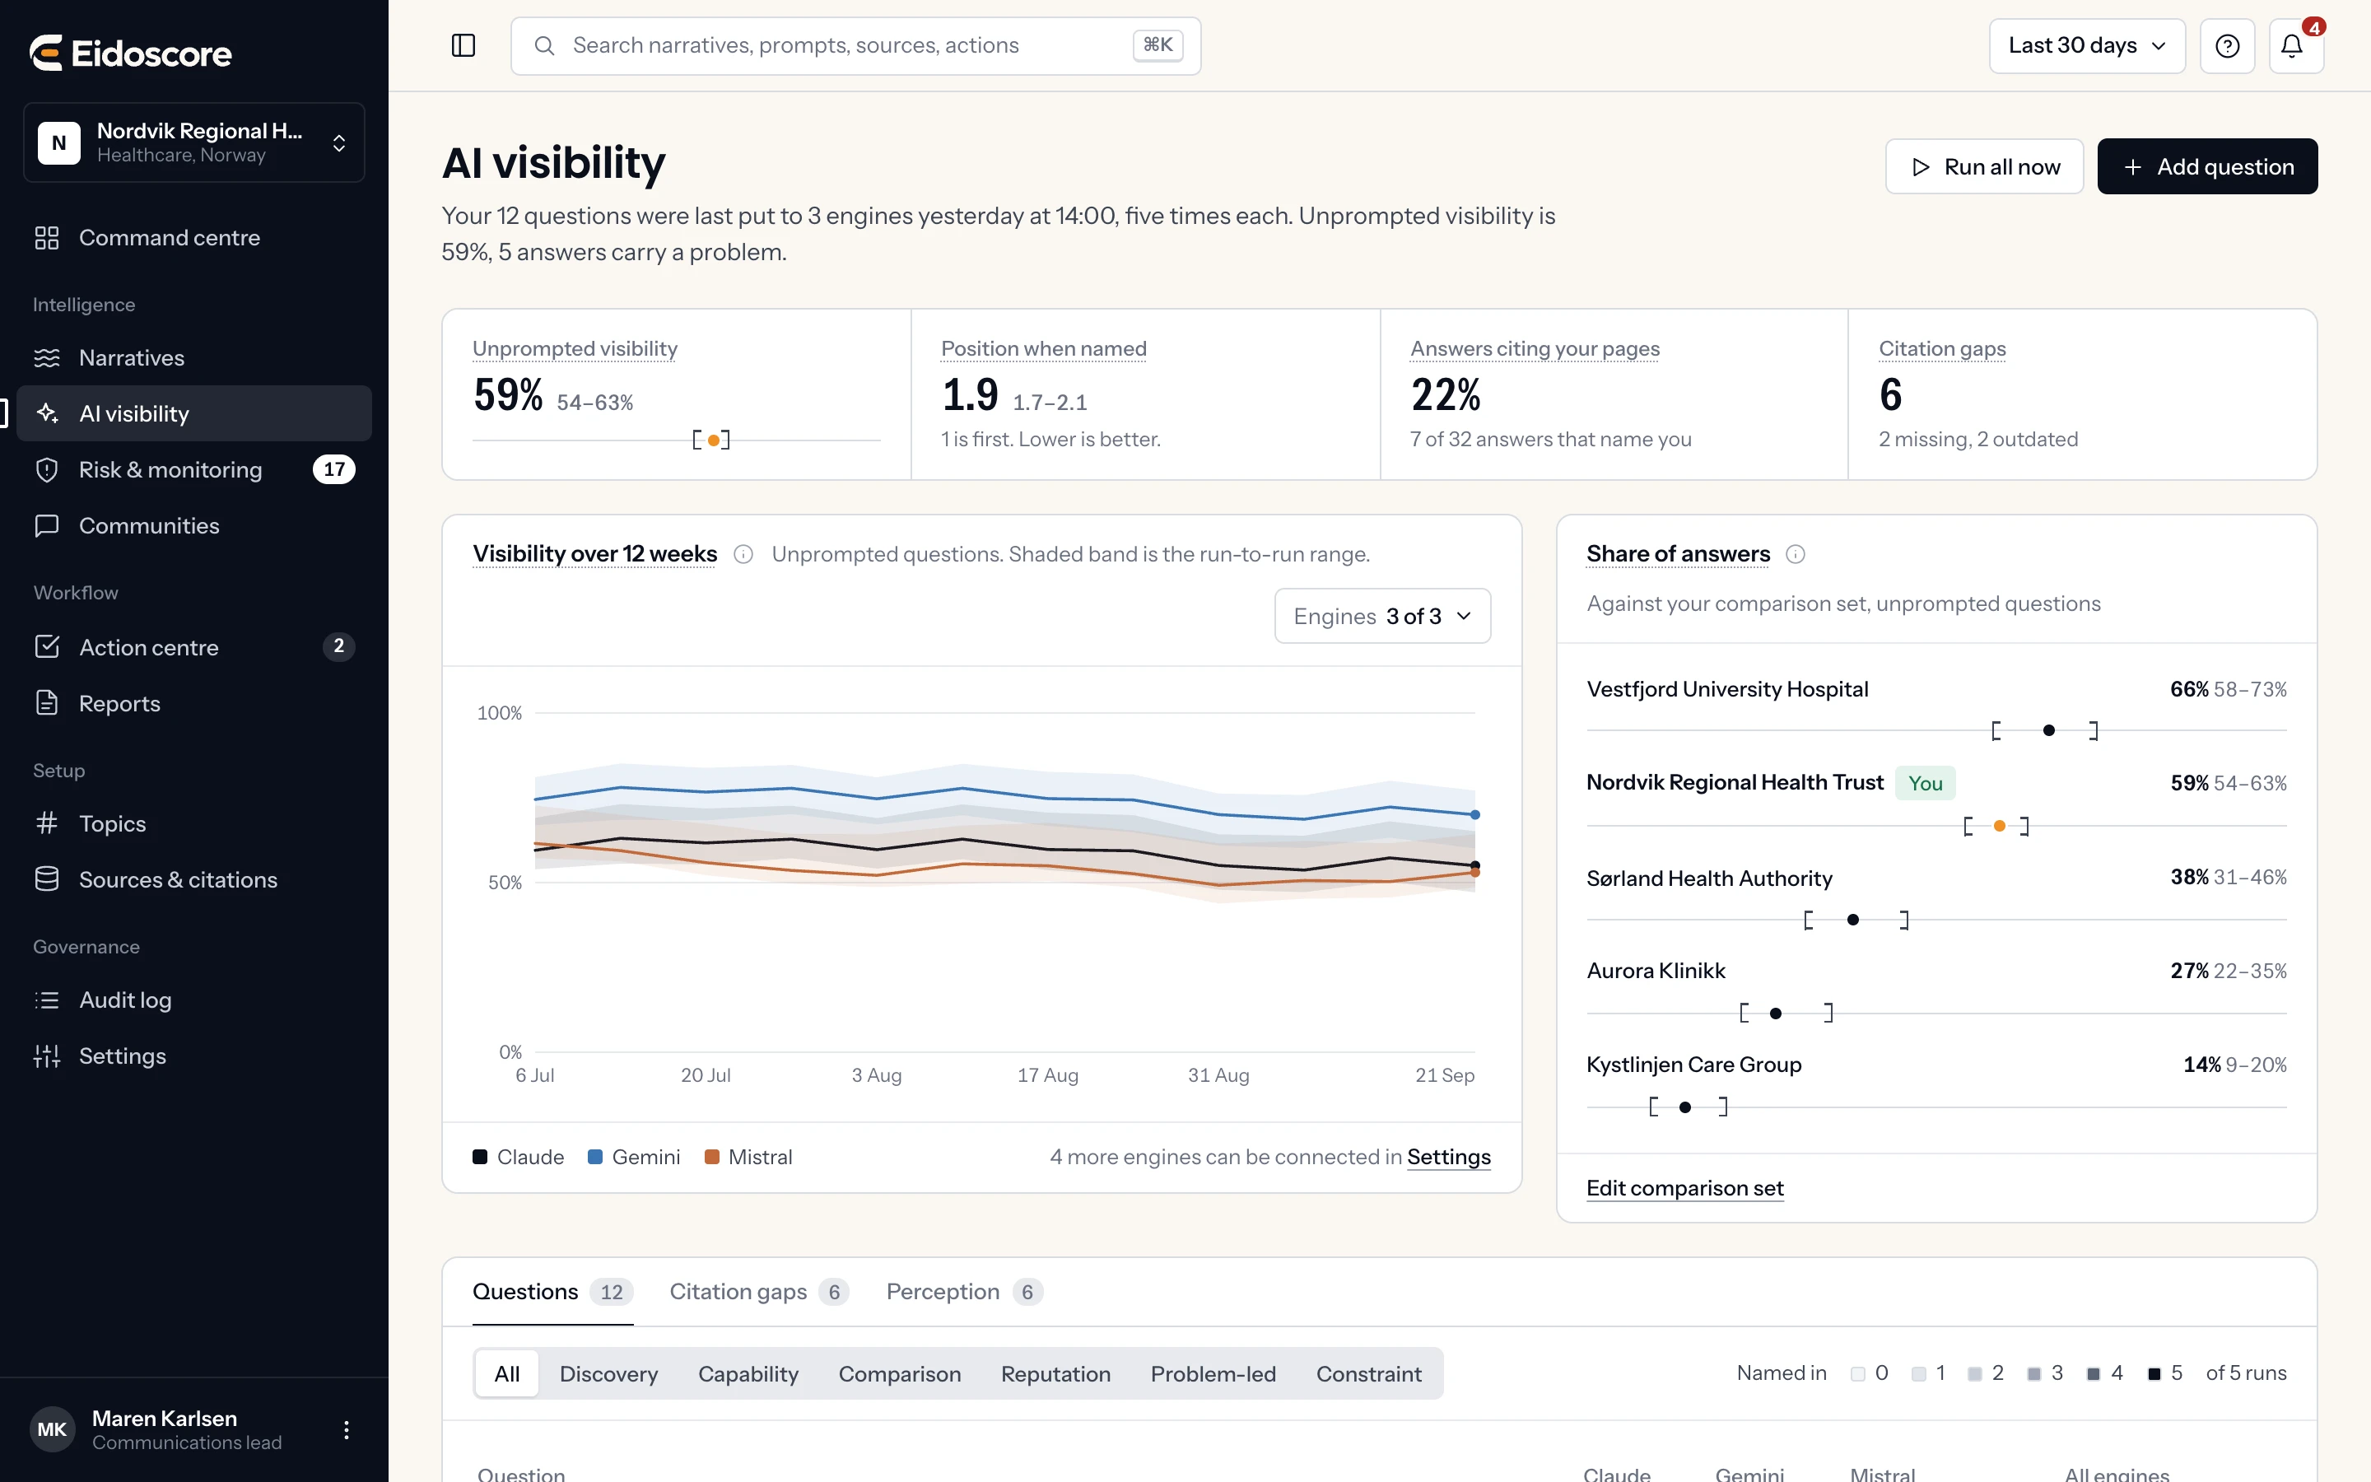This screenshot has height=1482, width=2371.
Task: Open Maren Karlsen's three-dot menu
Action: (x=346, y=1429)
